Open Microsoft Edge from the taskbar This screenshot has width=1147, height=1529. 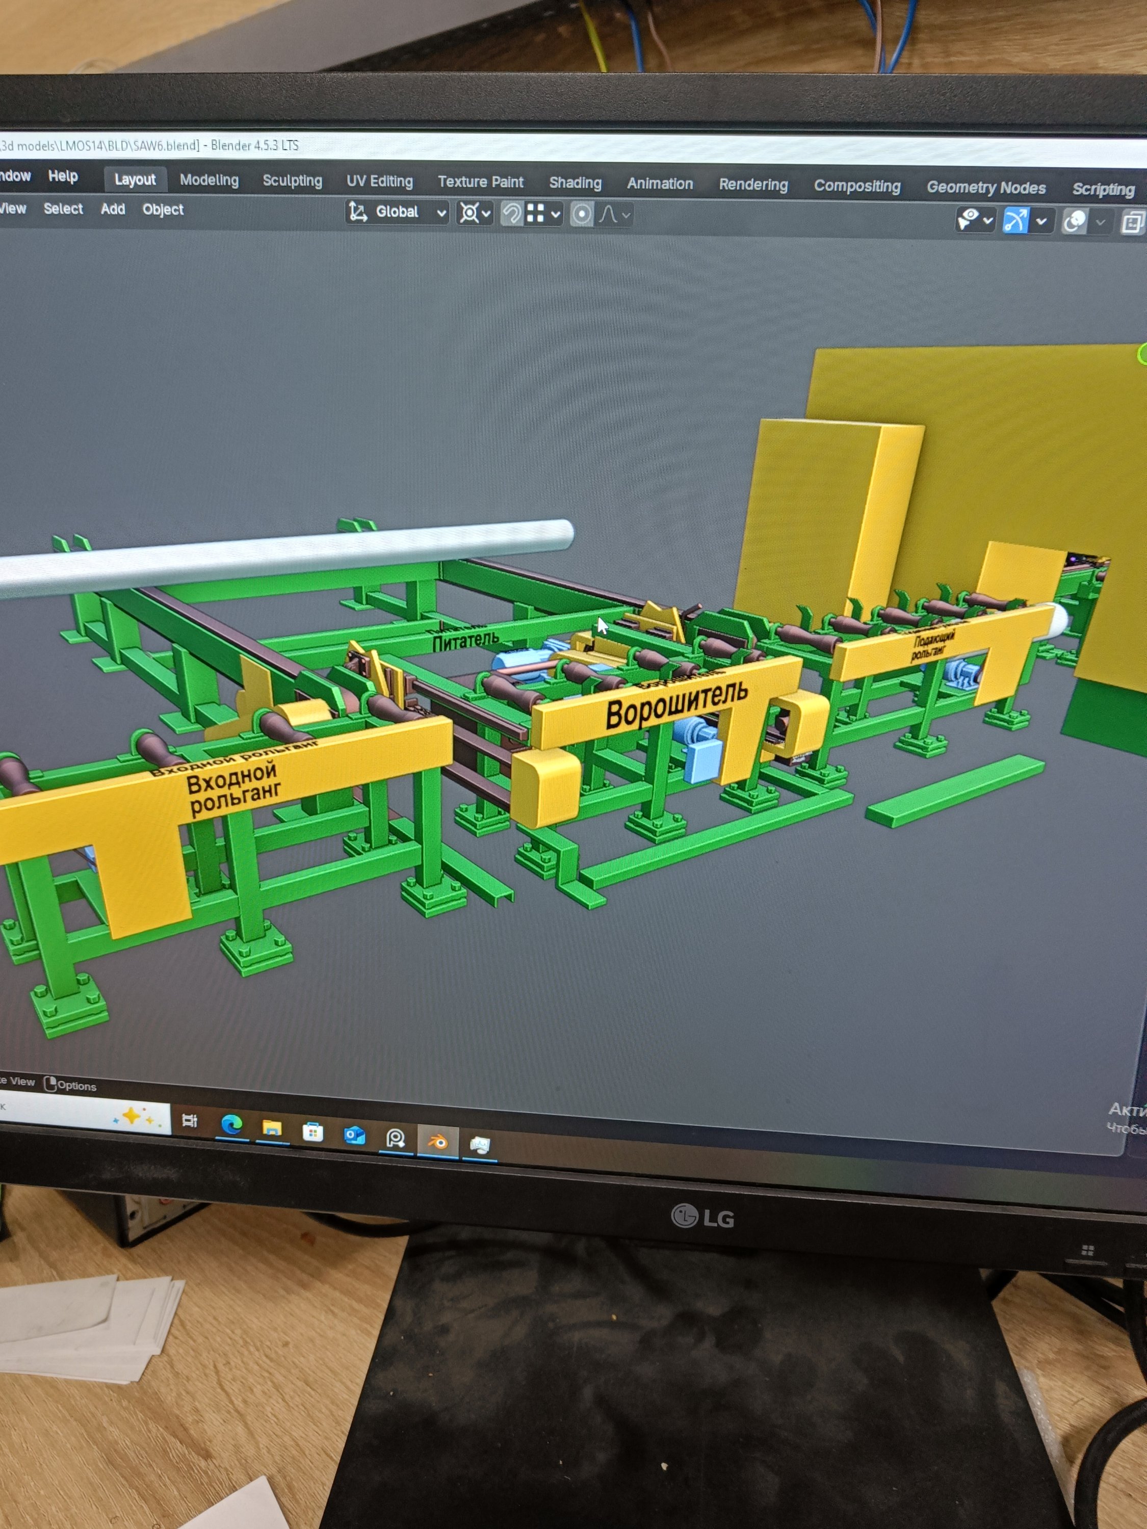[231, 1125]
